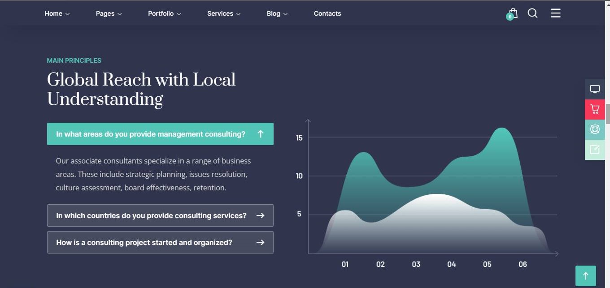The image size is (610, 288).
Task: Click the arrow beside the countries question
Action: 260,215
